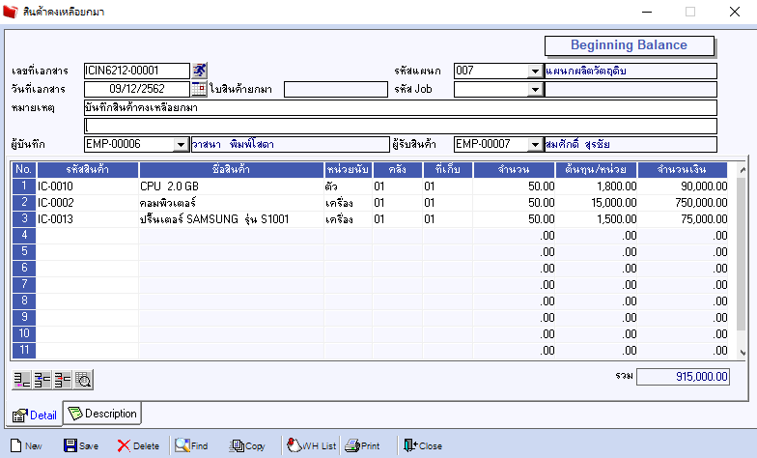Click the 15,000.00 unit cost cell
This screenshot has width=757, height=458.
pos(597,203)
